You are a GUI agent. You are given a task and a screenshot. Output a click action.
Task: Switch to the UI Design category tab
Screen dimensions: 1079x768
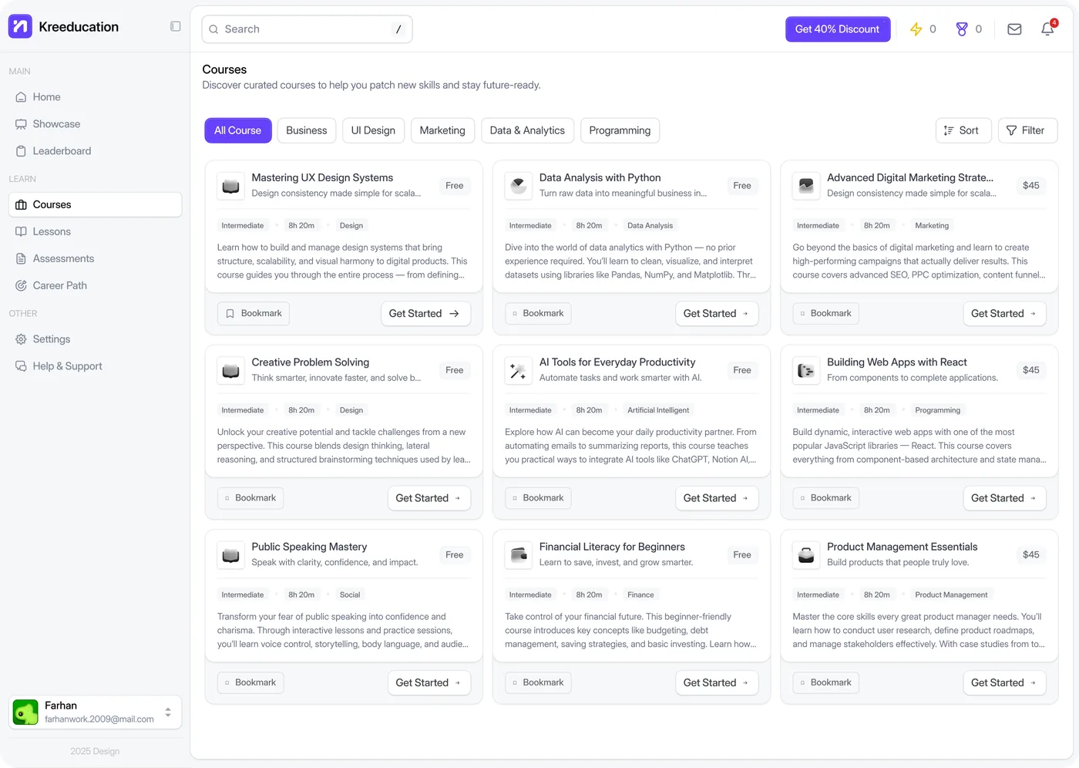373,130
